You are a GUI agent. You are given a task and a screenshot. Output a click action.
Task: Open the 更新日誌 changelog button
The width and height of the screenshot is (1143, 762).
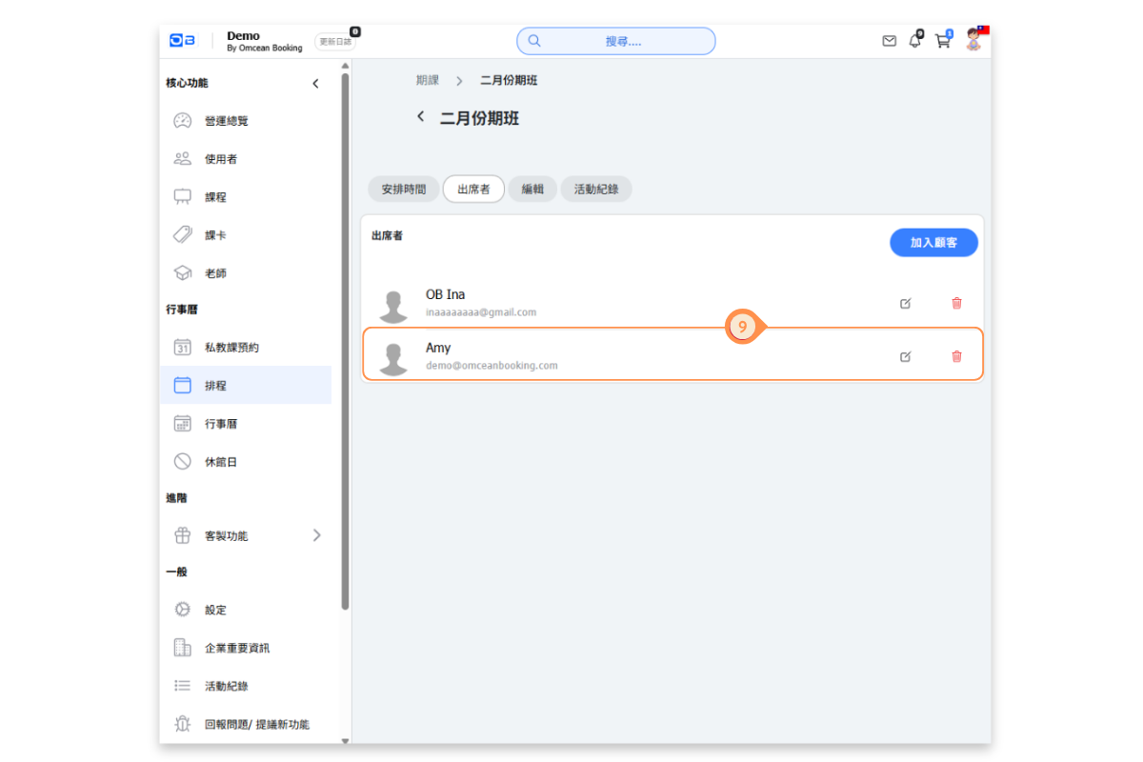click(x=335, y=42)
